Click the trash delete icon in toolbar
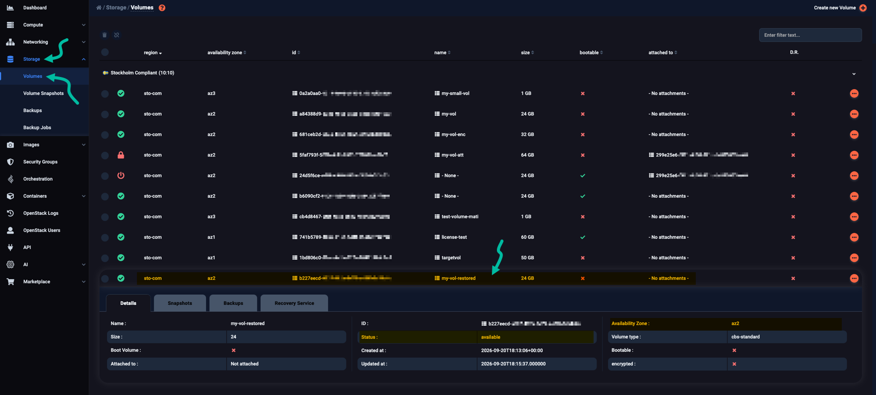The height and width of the screenshot is (395, 876). pyautogui.click(x=105, y=35)
